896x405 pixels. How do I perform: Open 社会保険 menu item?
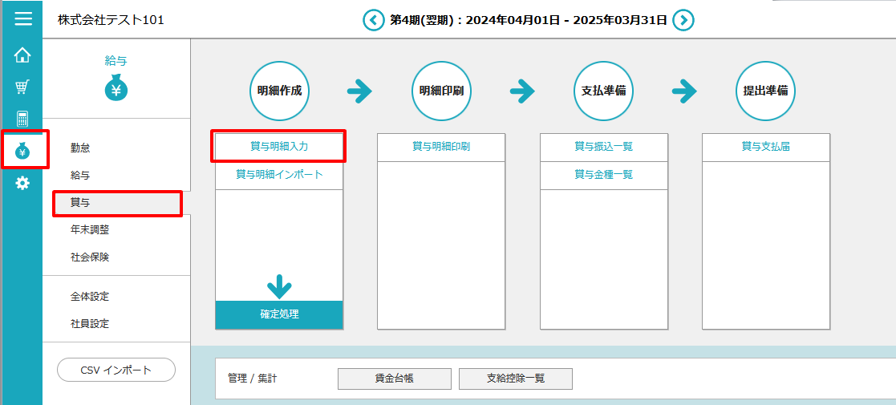[90, 257]
